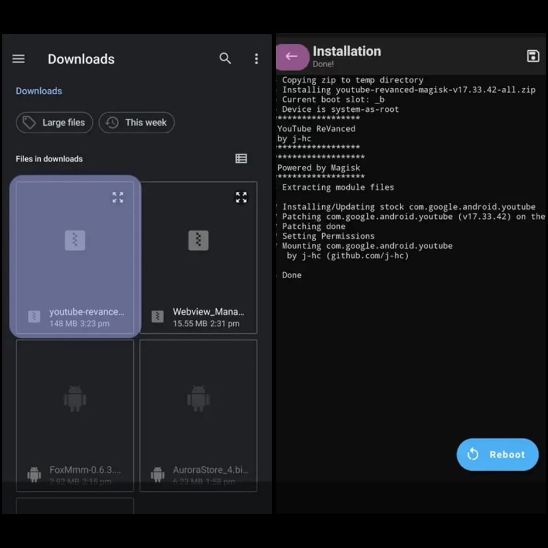The image size is (548, 548).
Task: Click the large zip icon in Webview_Manager tile
Action: pos(199,240)
